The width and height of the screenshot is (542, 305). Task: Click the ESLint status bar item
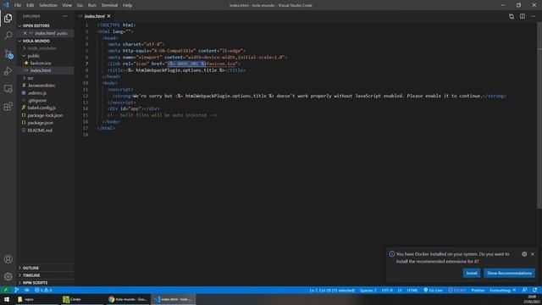(457, 290)
